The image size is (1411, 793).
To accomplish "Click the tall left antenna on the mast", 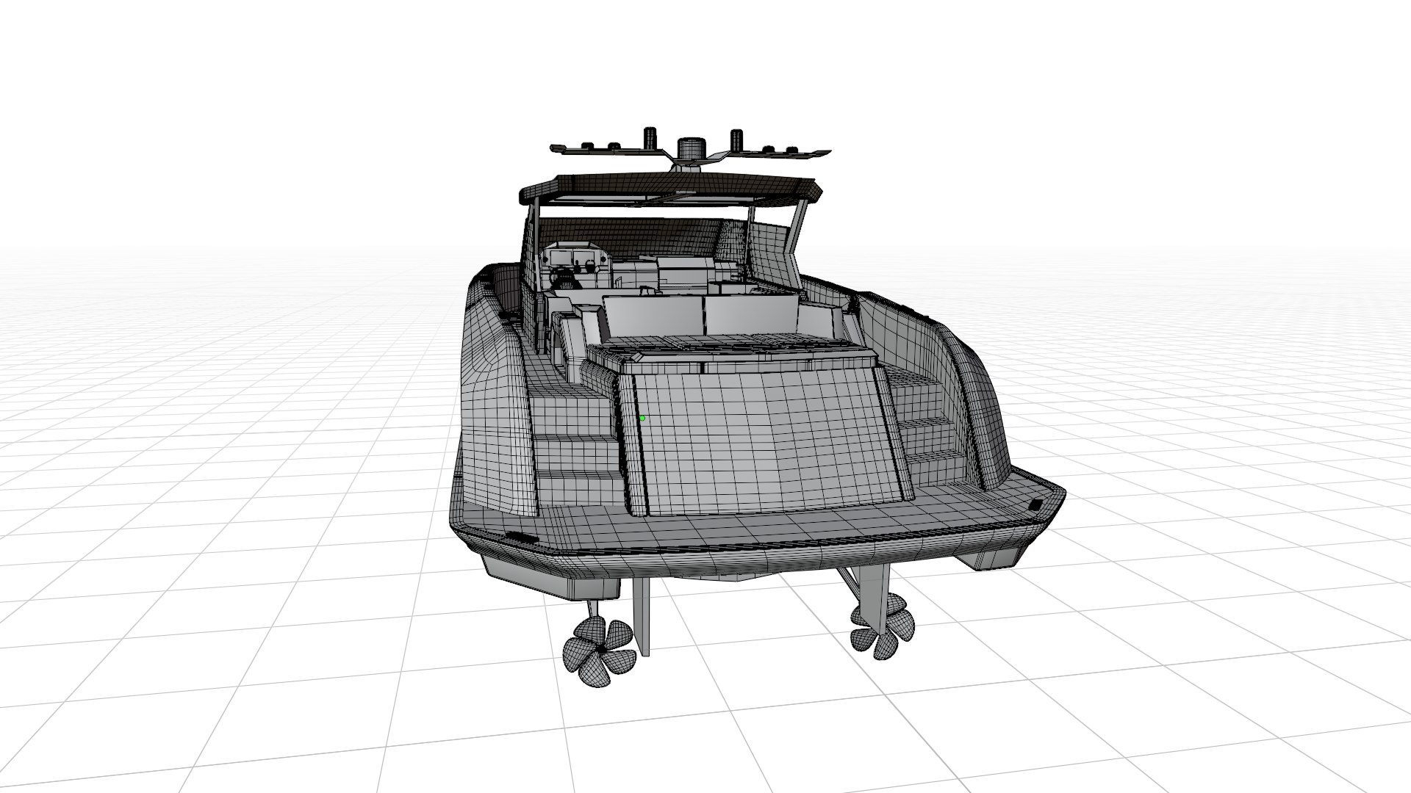I will 649,137.
